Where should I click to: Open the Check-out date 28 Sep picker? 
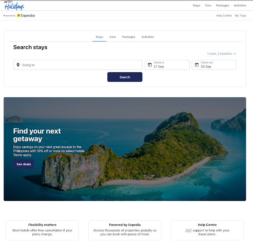214,65
